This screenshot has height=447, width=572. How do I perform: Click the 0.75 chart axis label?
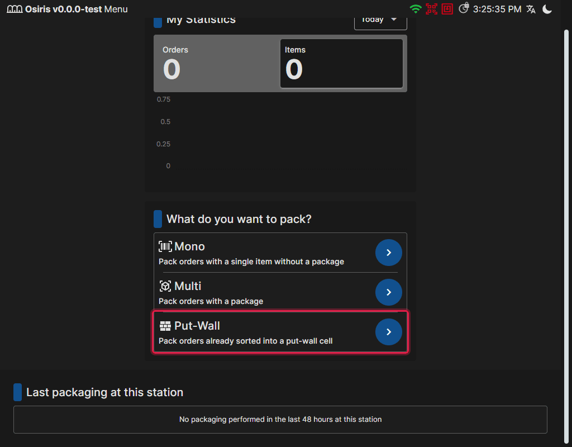click(164, 99)
